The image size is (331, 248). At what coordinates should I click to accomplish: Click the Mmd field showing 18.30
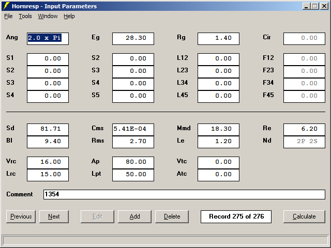coord(218,129)
